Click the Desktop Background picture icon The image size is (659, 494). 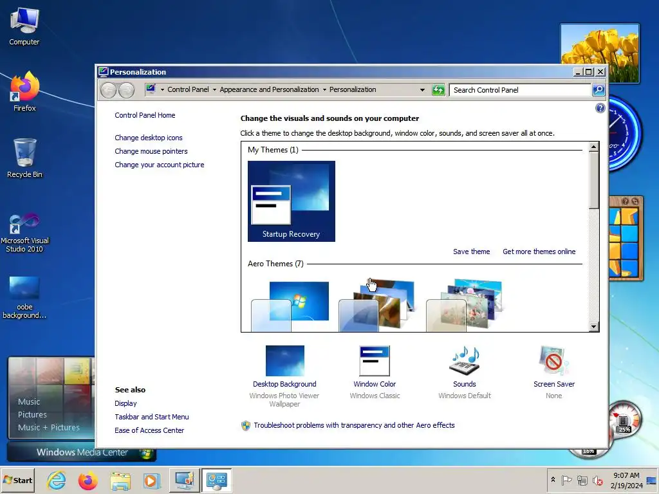[x=285, y=361]
